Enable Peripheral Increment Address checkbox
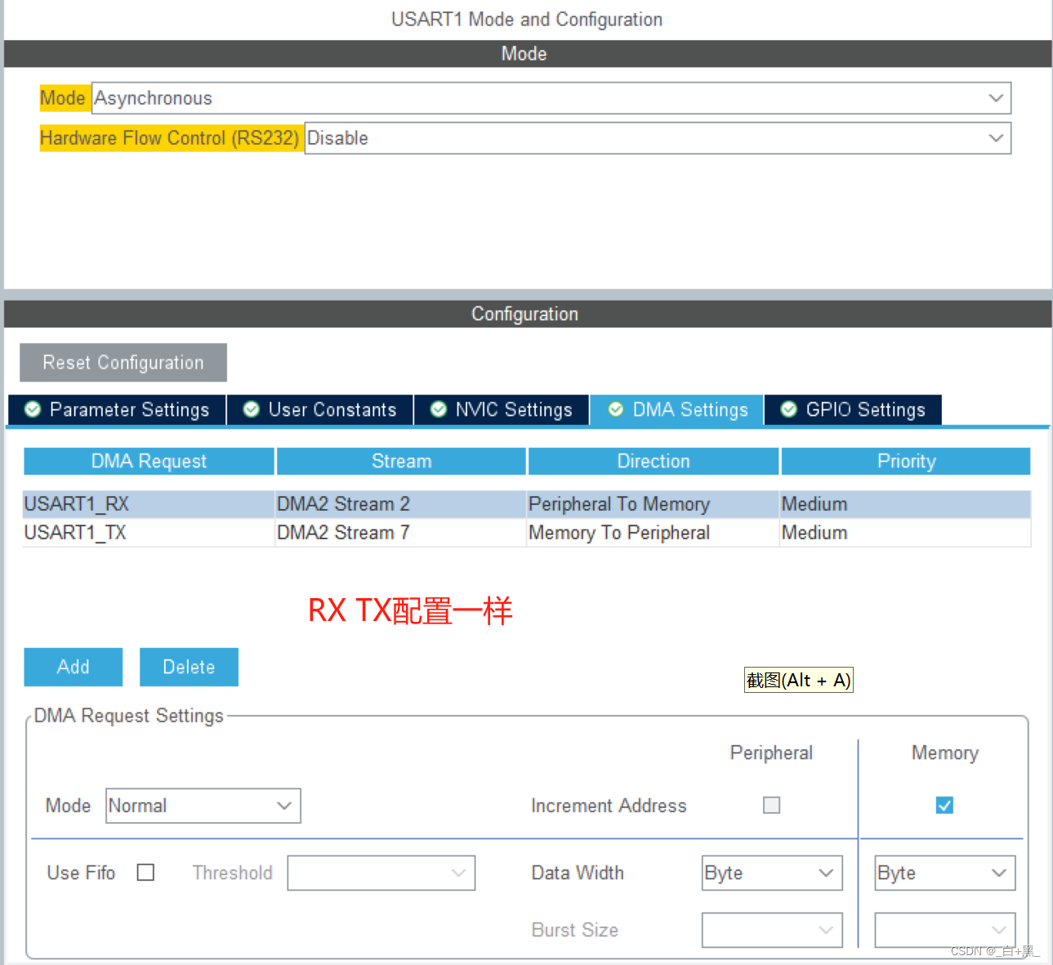 (x=771, y=805)
